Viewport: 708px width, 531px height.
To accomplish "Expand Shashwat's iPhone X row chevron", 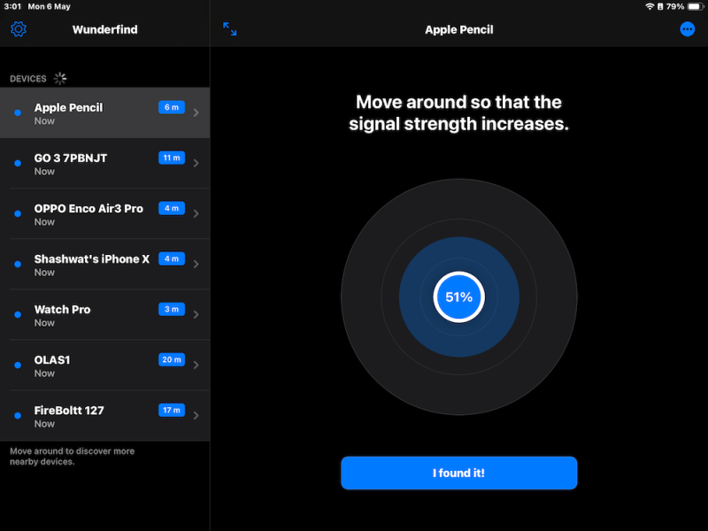I will (196, 264).
